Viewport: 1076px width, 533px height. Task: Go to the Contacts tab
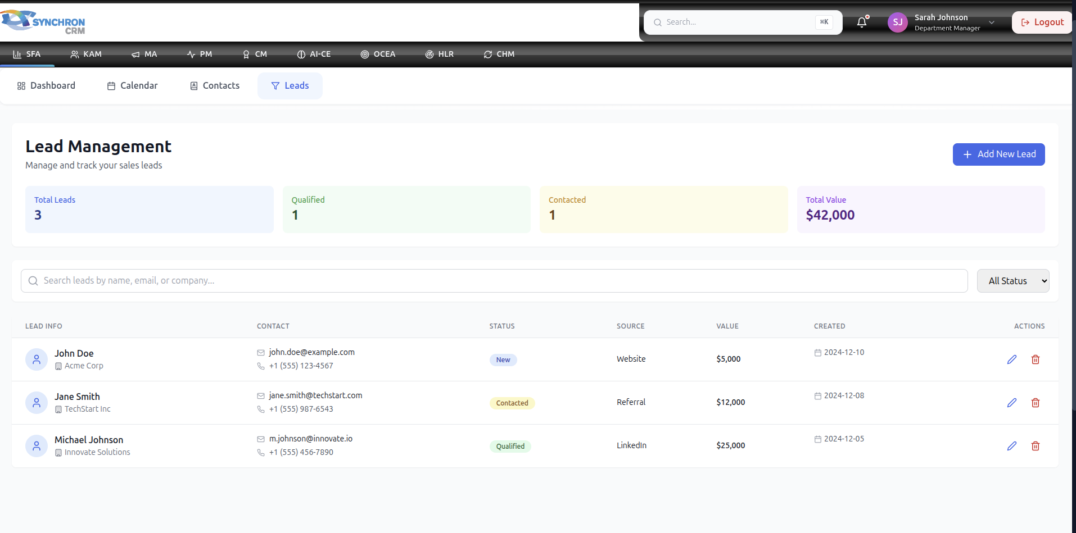215,86
